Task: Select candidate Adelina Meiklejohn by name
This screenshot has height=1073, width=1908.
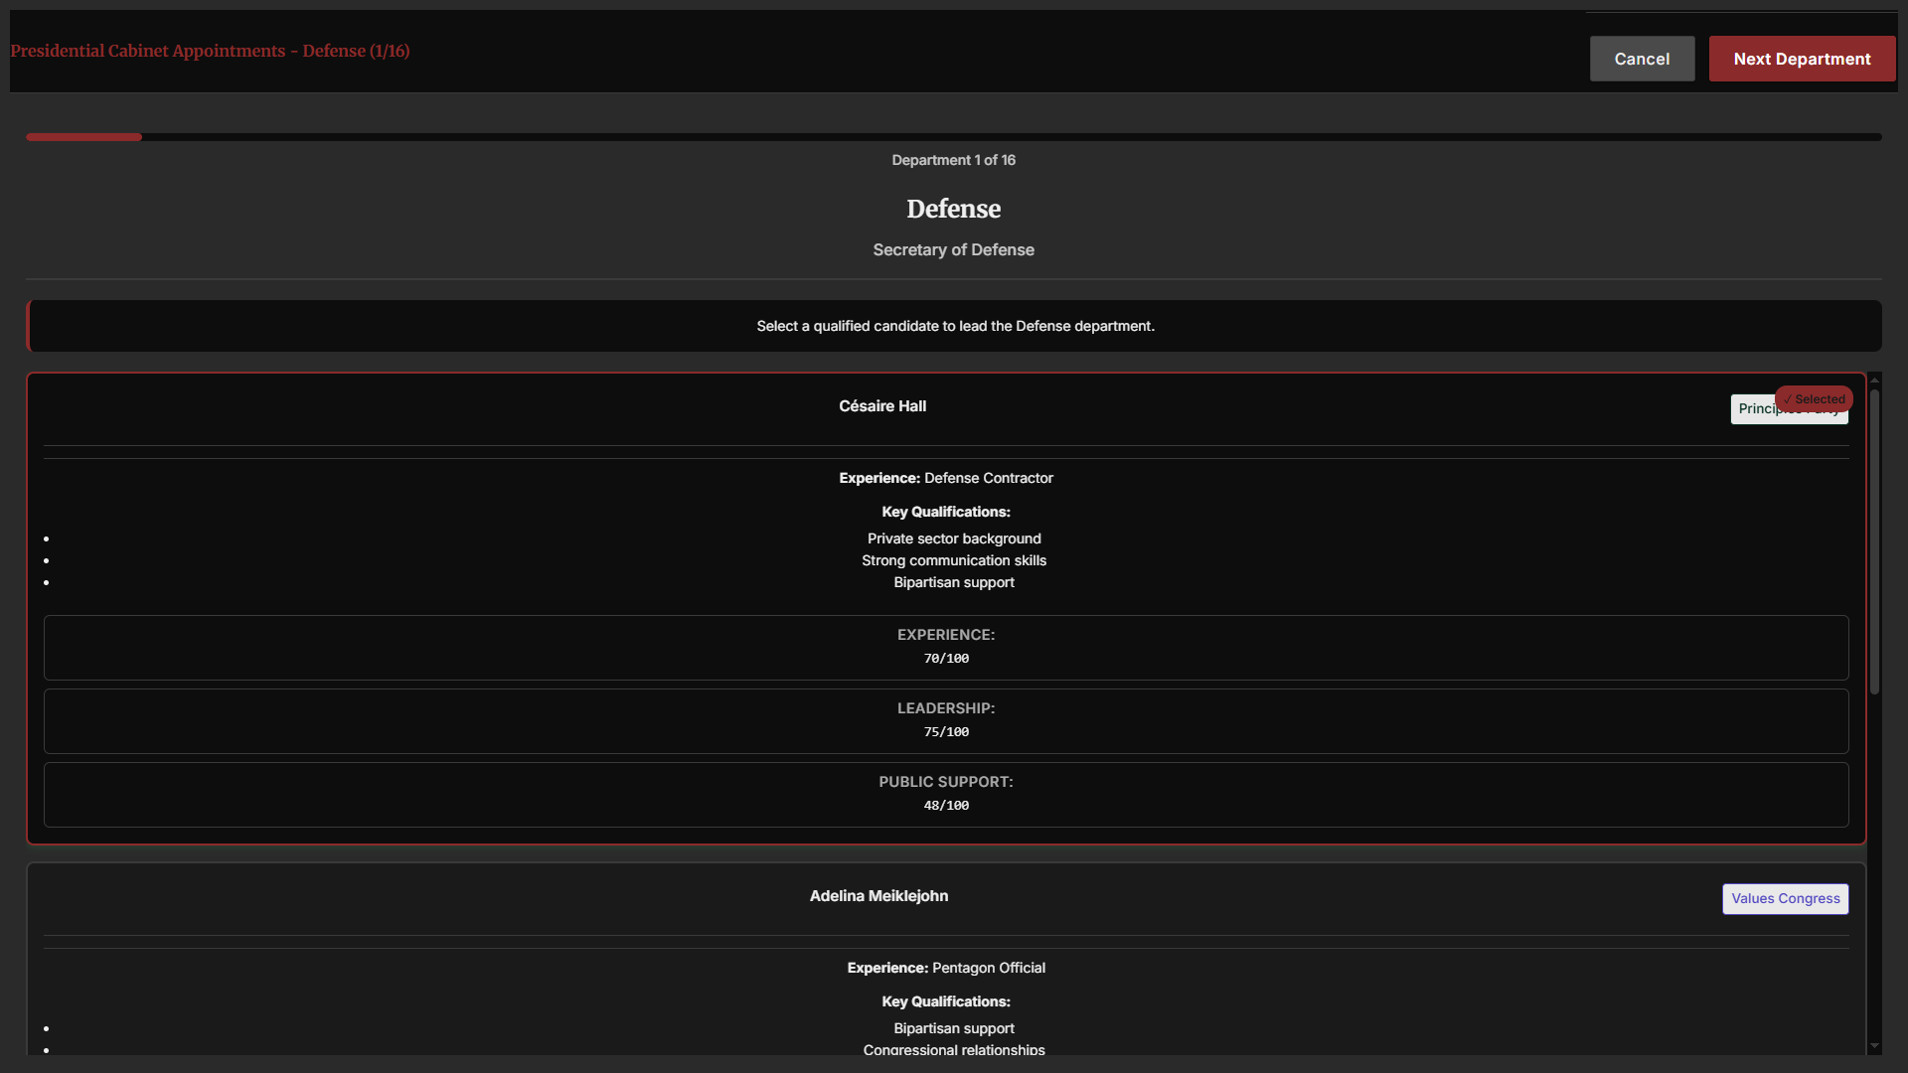Action: [878, 896]
